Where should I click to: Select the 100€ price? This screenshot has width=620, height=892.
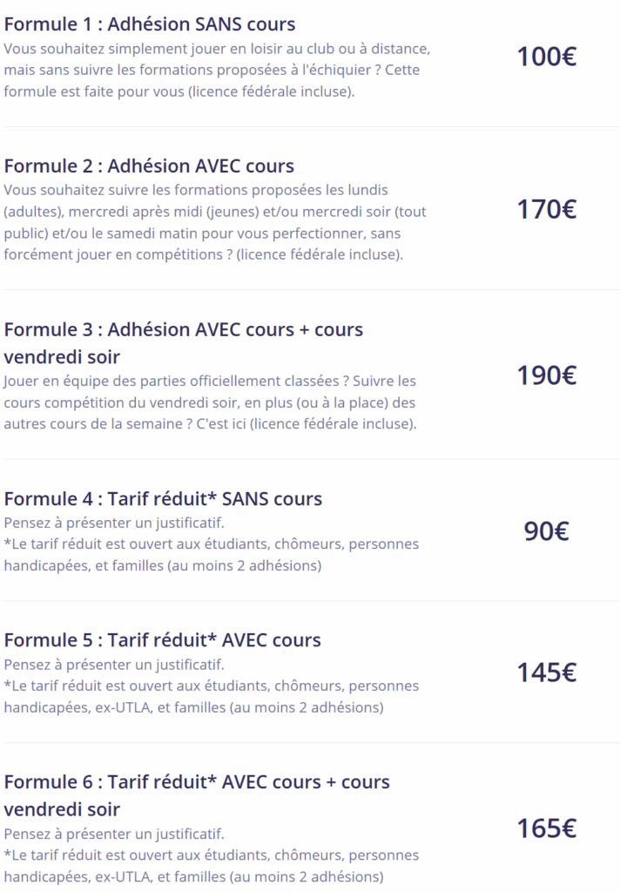click(546, 57)
